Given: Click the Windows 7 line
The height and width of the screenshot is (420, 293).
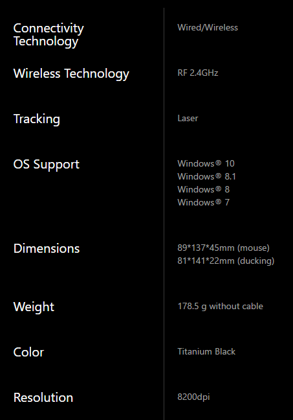Looking at the screenshot, I should point(204,202).
